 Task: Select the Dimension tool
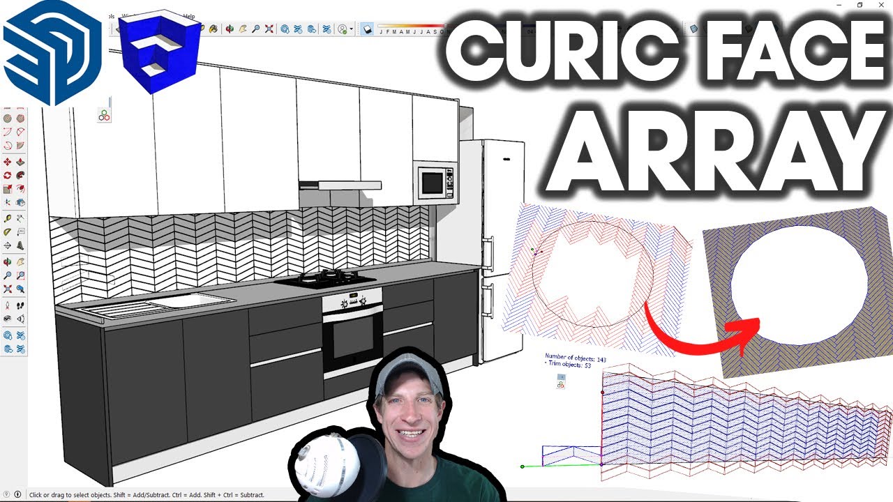(x=20, y=218)
